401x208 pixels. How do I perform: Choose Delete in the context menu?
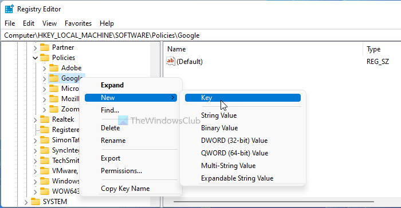(131, 128)
